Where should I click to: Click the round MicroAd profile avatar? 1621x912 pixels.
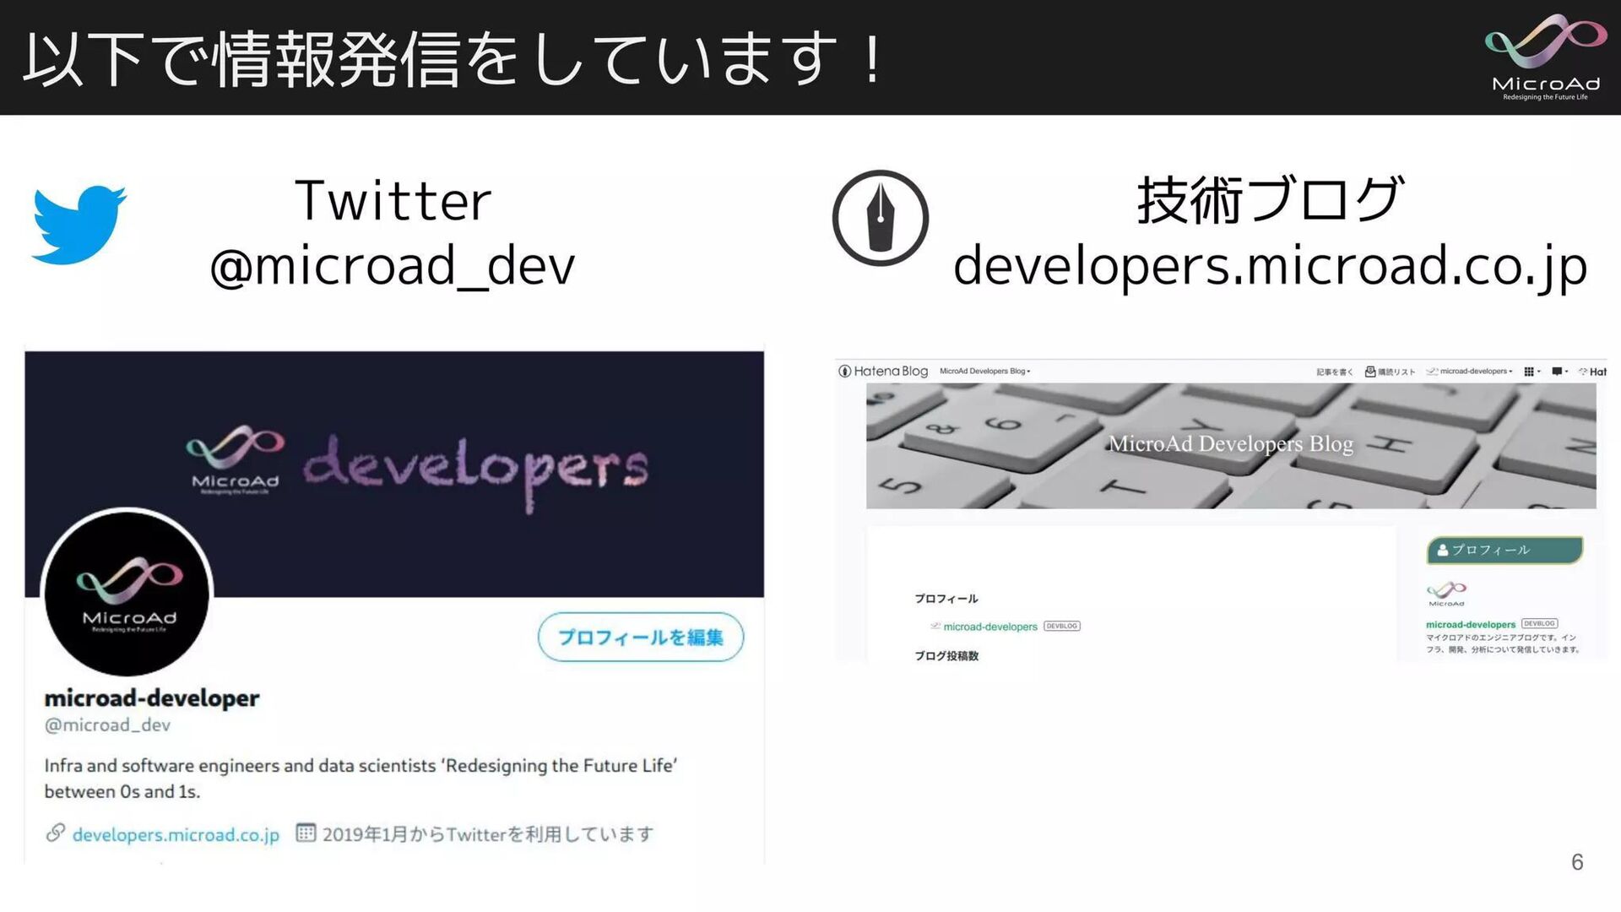[x=127, y=593]
